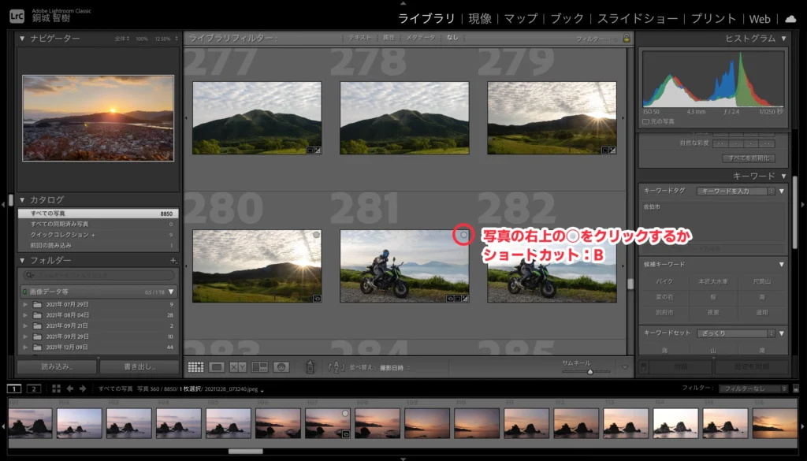Enable the 元の写真 checkbox under histogram

click(x=646, y=121)
